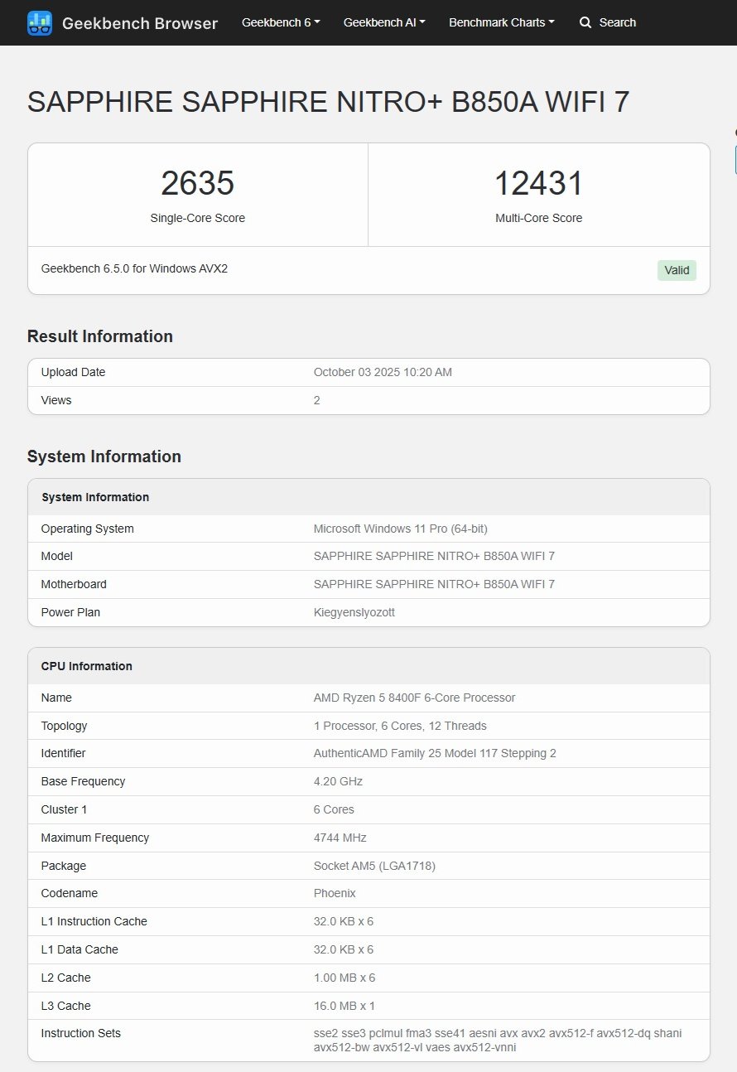Click the Search link text in navbar
Viewport: 737px width, 1072px height.
coord(617,22)
